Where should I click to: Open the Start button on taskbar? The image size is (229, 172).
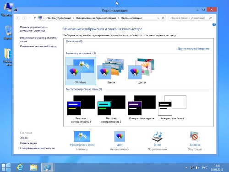6,167
